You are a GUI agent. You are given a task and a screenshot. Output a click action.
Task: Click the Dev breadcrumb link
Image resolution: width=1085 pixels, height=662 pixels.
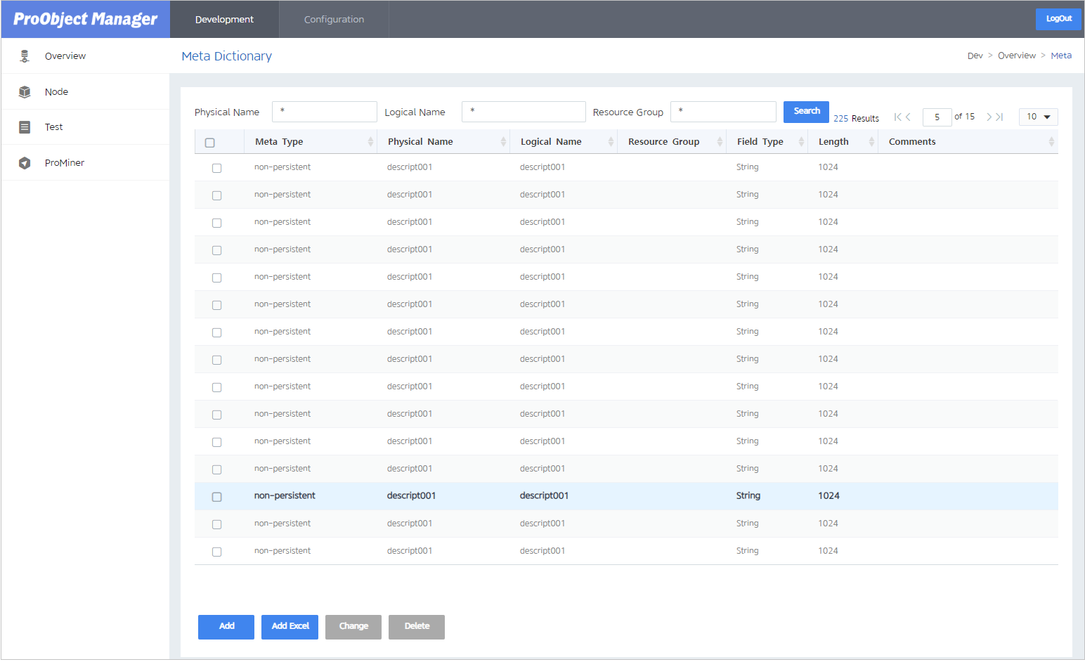[975, 56]
